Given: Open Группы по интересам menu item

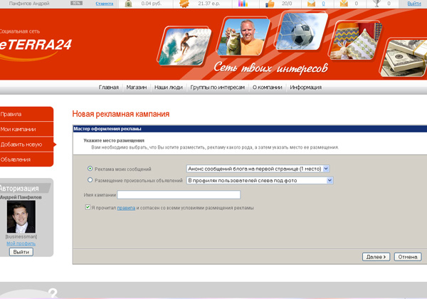Looking at the screenshot, I should coord(217,88).
